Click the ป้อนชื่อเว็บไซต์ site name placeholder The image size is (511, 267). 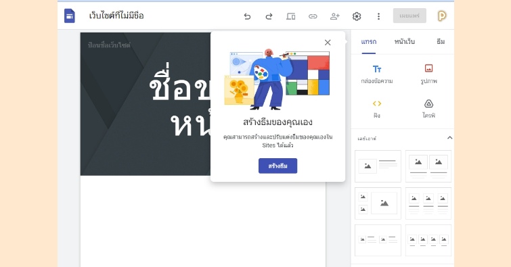[109, 45]
